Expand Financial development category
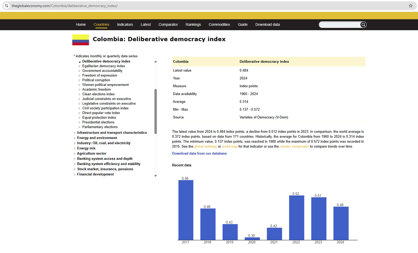The image size is (418, 253). (75, 174)
